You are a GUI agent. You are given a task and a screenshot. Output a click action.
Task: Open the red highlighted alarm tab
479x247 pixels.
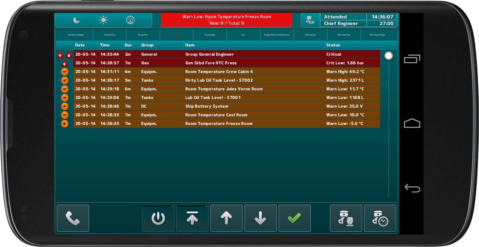pyautogui.click(x=176, y=35)
